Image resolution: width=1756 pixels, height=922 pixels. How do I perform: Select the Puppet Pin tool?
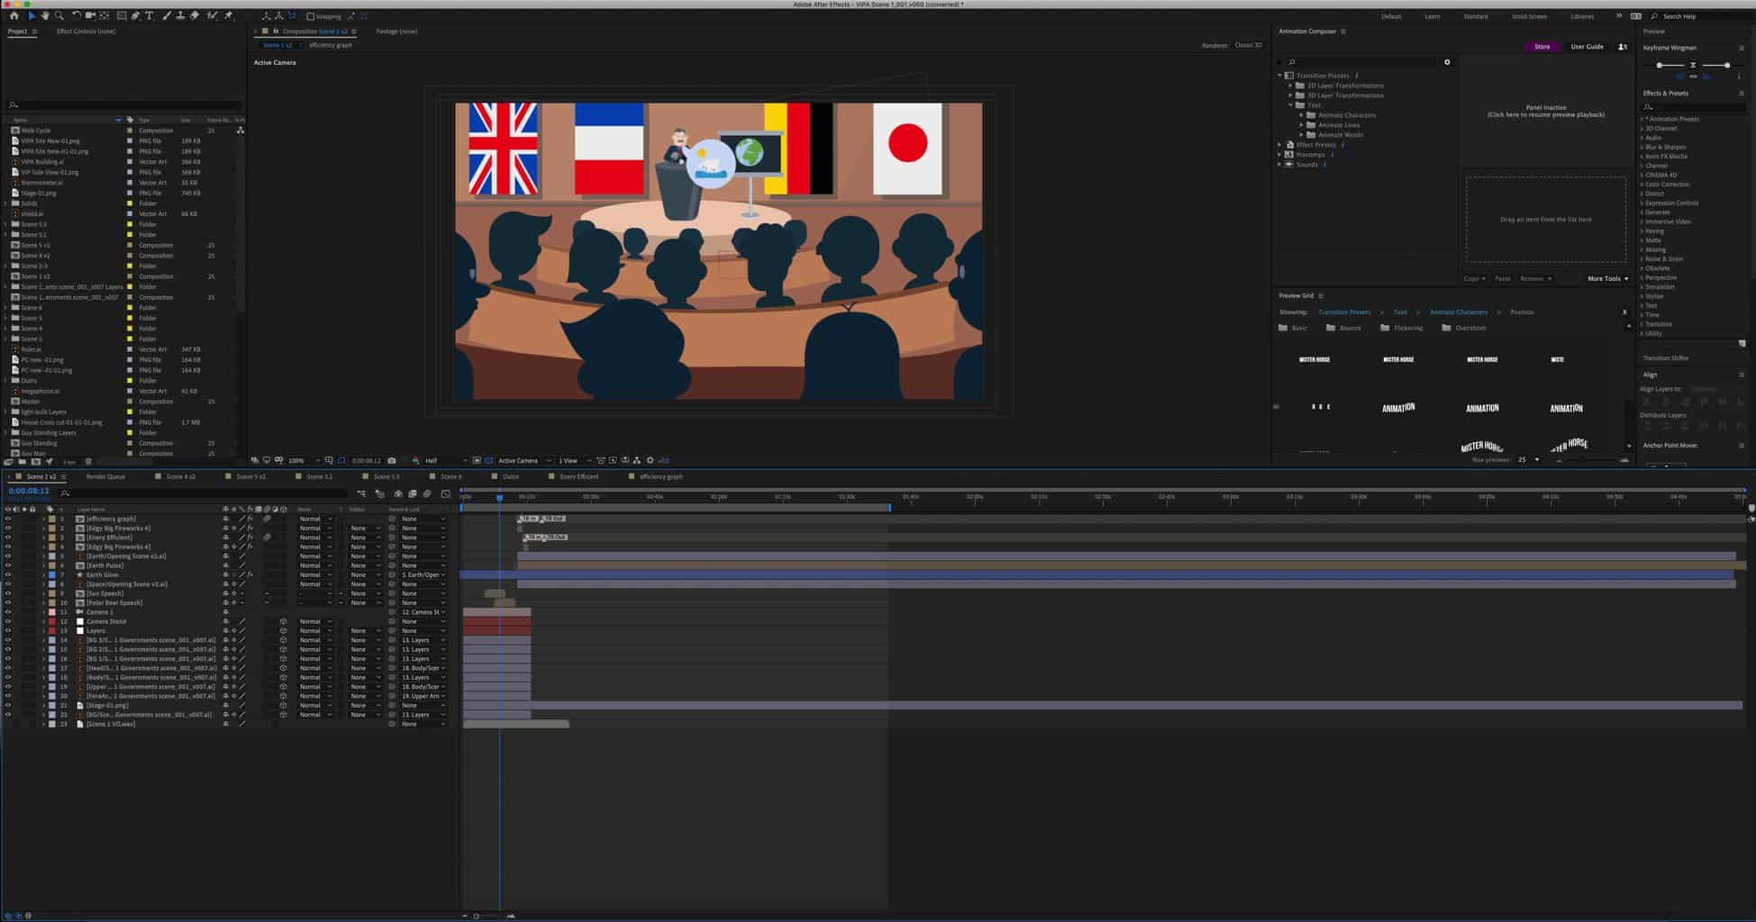229,16
